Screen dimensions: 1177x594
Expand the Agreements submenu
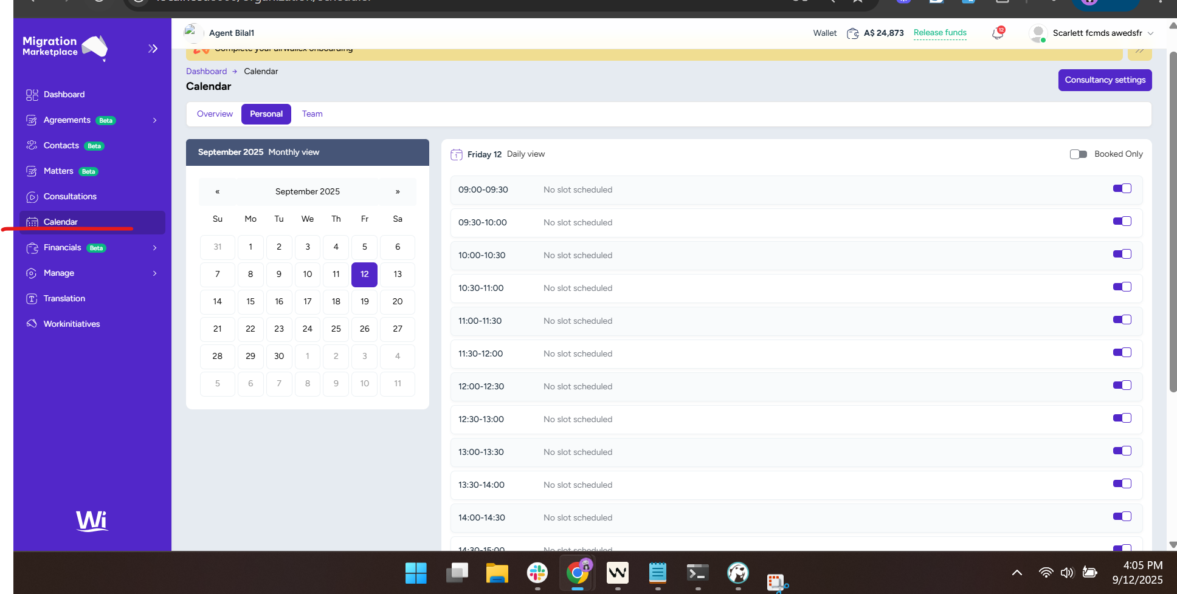[x=155, y=120]
